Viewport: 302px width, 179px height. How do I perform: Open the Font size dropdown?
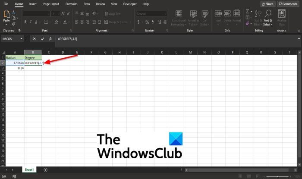[58, 14]
